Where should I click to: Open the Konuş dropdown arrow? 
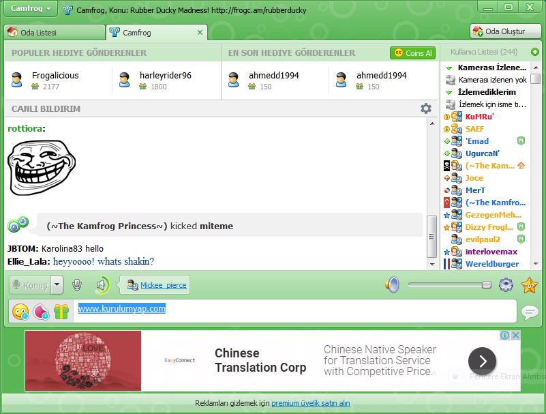coord(57,285)
